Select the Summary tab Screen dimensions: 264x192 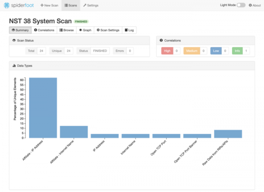click(20, 30)
